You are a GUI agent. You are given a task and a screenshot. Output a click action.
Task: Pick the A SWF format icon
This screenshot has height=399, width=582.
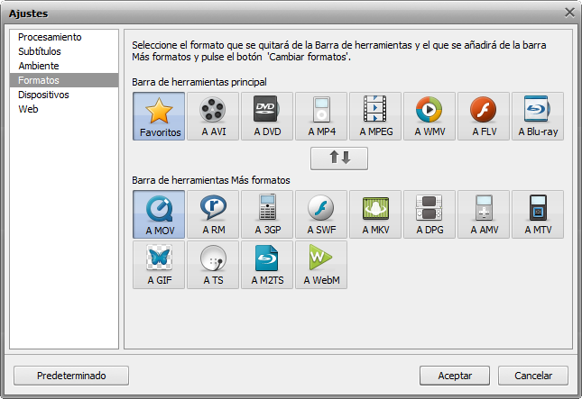321,214
